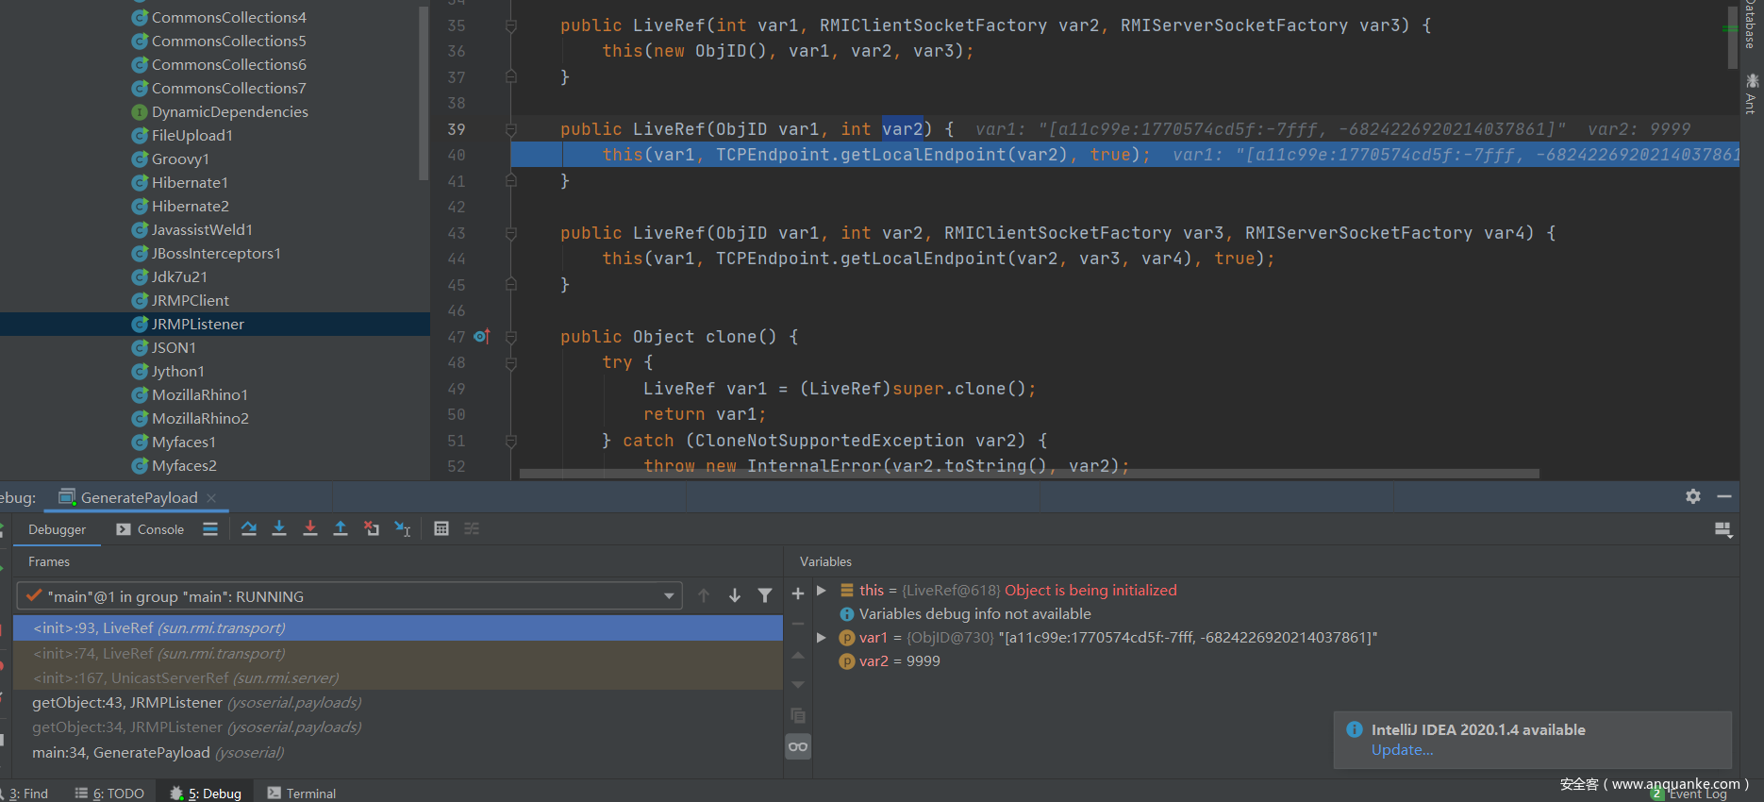Switch to the Console tab
Screen dimensions: 1764x802
pyautogui.click(x=151, y=529)
